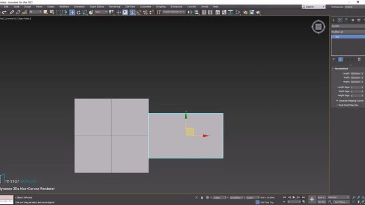Activate the Select Object tool

pyautogui.click(x=46, y=13)
